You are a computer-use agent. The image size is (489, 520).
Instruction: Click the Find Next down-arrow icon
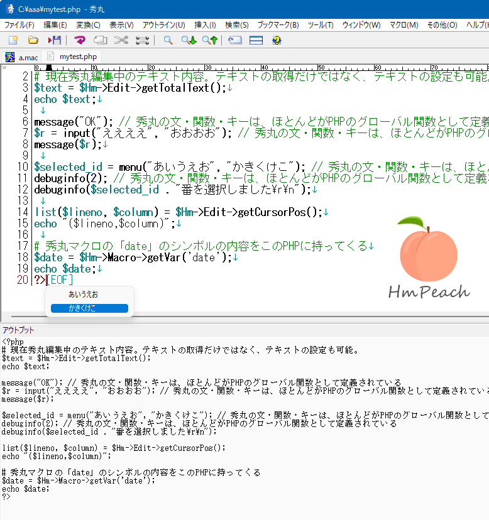pos(189,40)
